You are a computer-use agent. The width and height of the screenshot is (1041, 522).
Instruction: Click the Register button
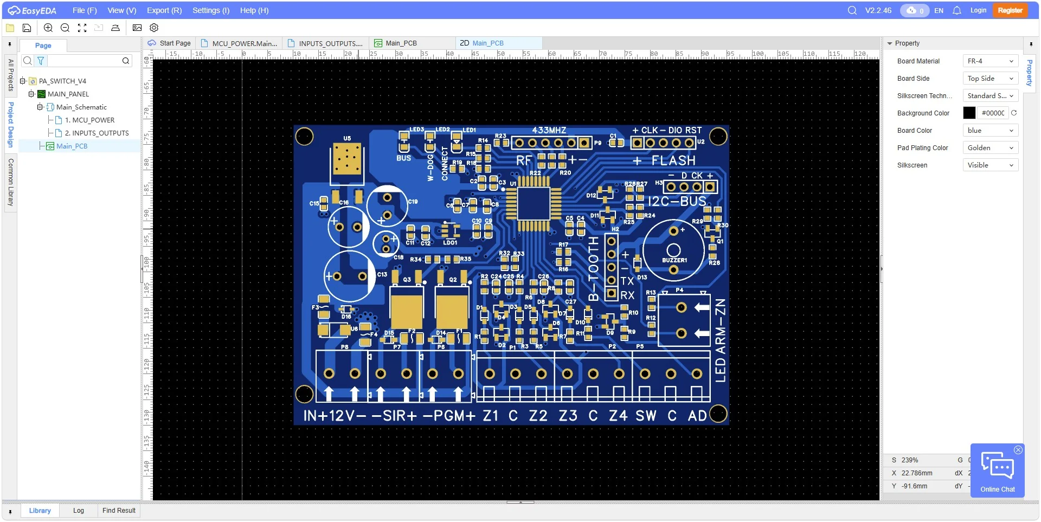click(x=1011, y=10)
